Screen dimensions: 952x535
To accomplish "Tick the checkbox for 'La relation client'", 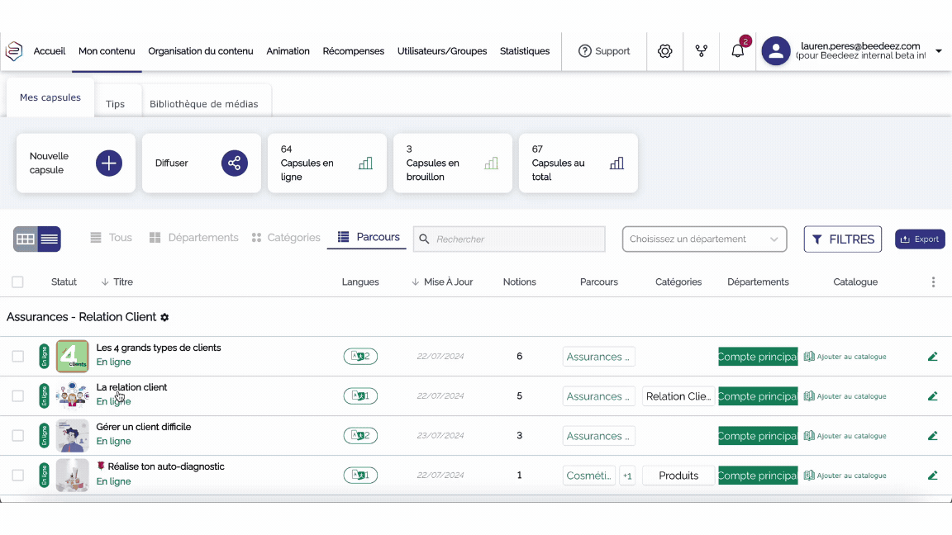I will coord(17,396).
